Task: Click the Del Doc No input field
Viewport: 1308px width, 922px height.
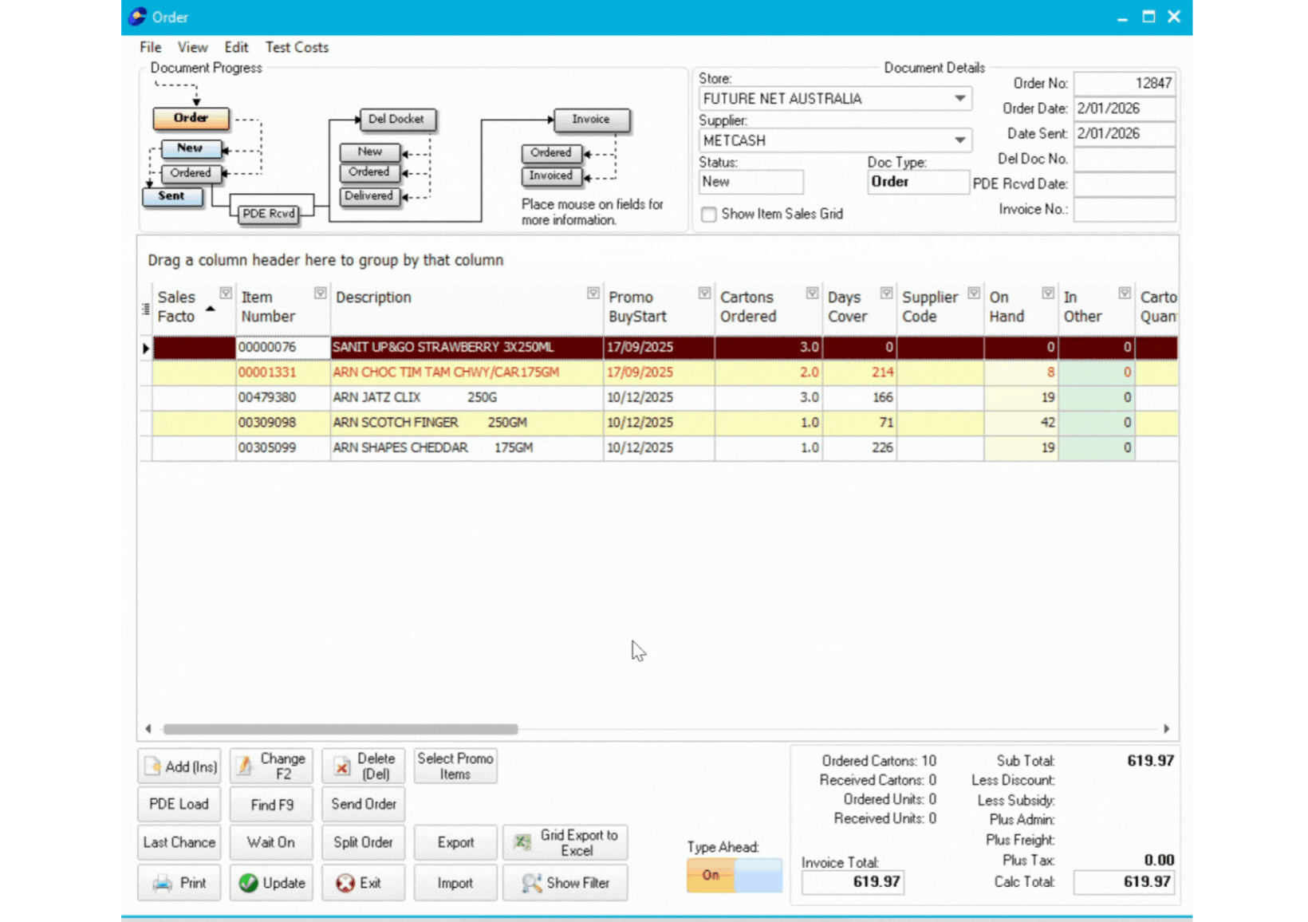Action: 1124,159
